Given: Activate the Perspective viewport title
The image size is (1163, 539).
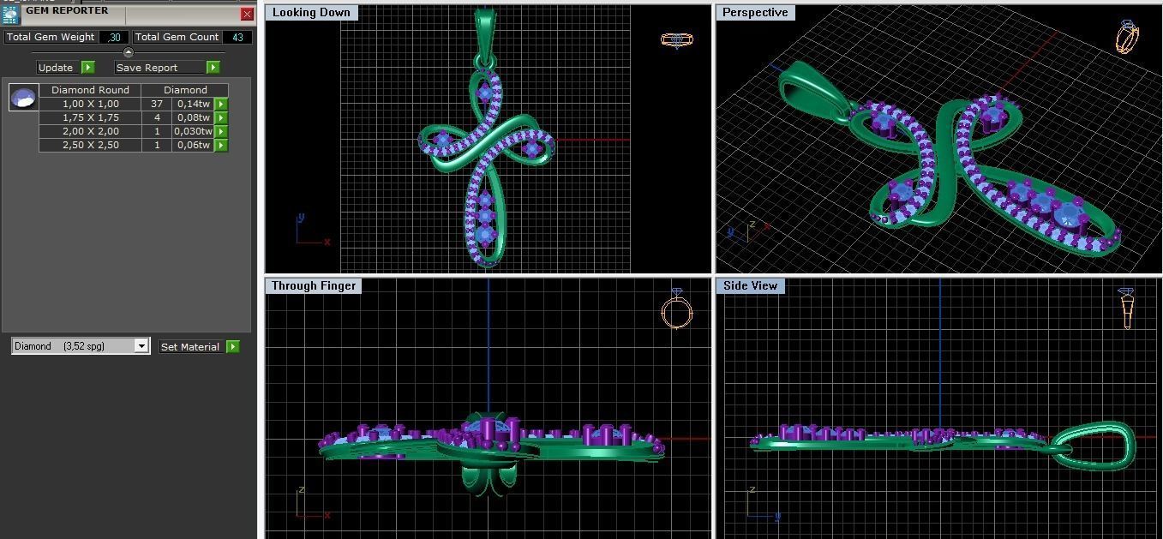Looking at the screenshot, I should [x=755, y=13].
